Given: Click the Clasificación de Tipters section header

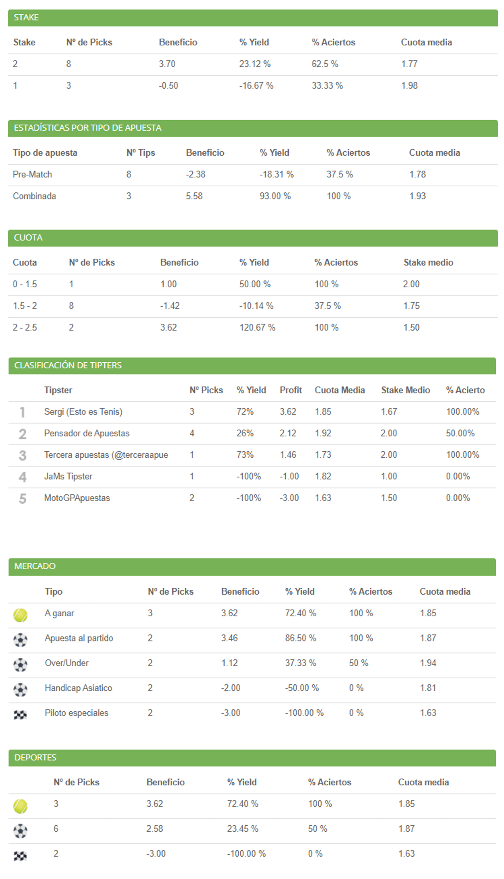Looking at the screenshot, I should click(x=68, y=365).
